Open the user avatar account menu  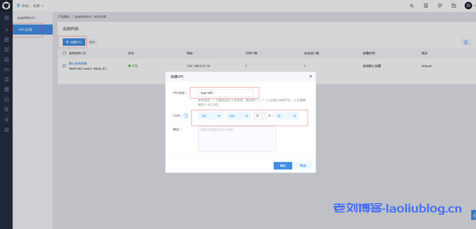point(468,6)
